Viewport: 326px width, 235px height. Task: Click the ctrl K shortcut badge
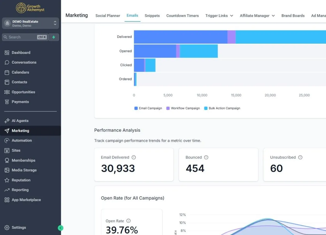tap(42, 37)
